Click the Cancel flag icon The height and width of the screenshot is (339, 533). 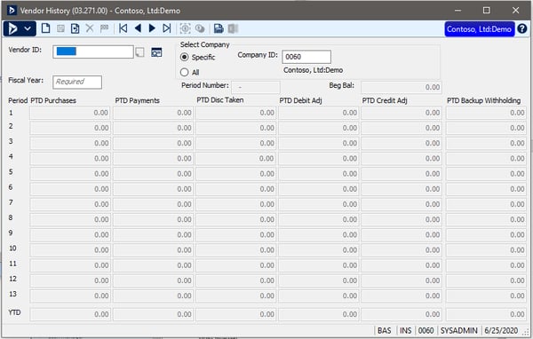pos(104,28)
